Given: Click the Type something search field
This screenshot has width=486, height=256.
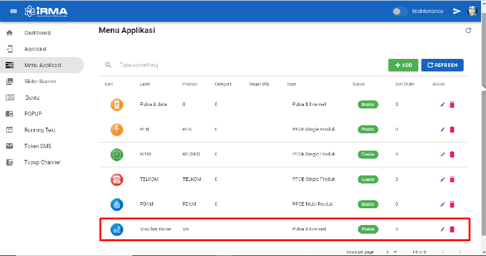Looking at the screenshot, I should click(x=186, y=65).
